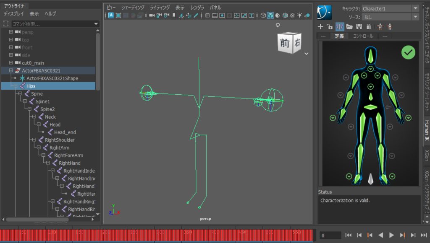
Task: Collapse the Spine1 joint in outliner
Action: pos(25,101)
